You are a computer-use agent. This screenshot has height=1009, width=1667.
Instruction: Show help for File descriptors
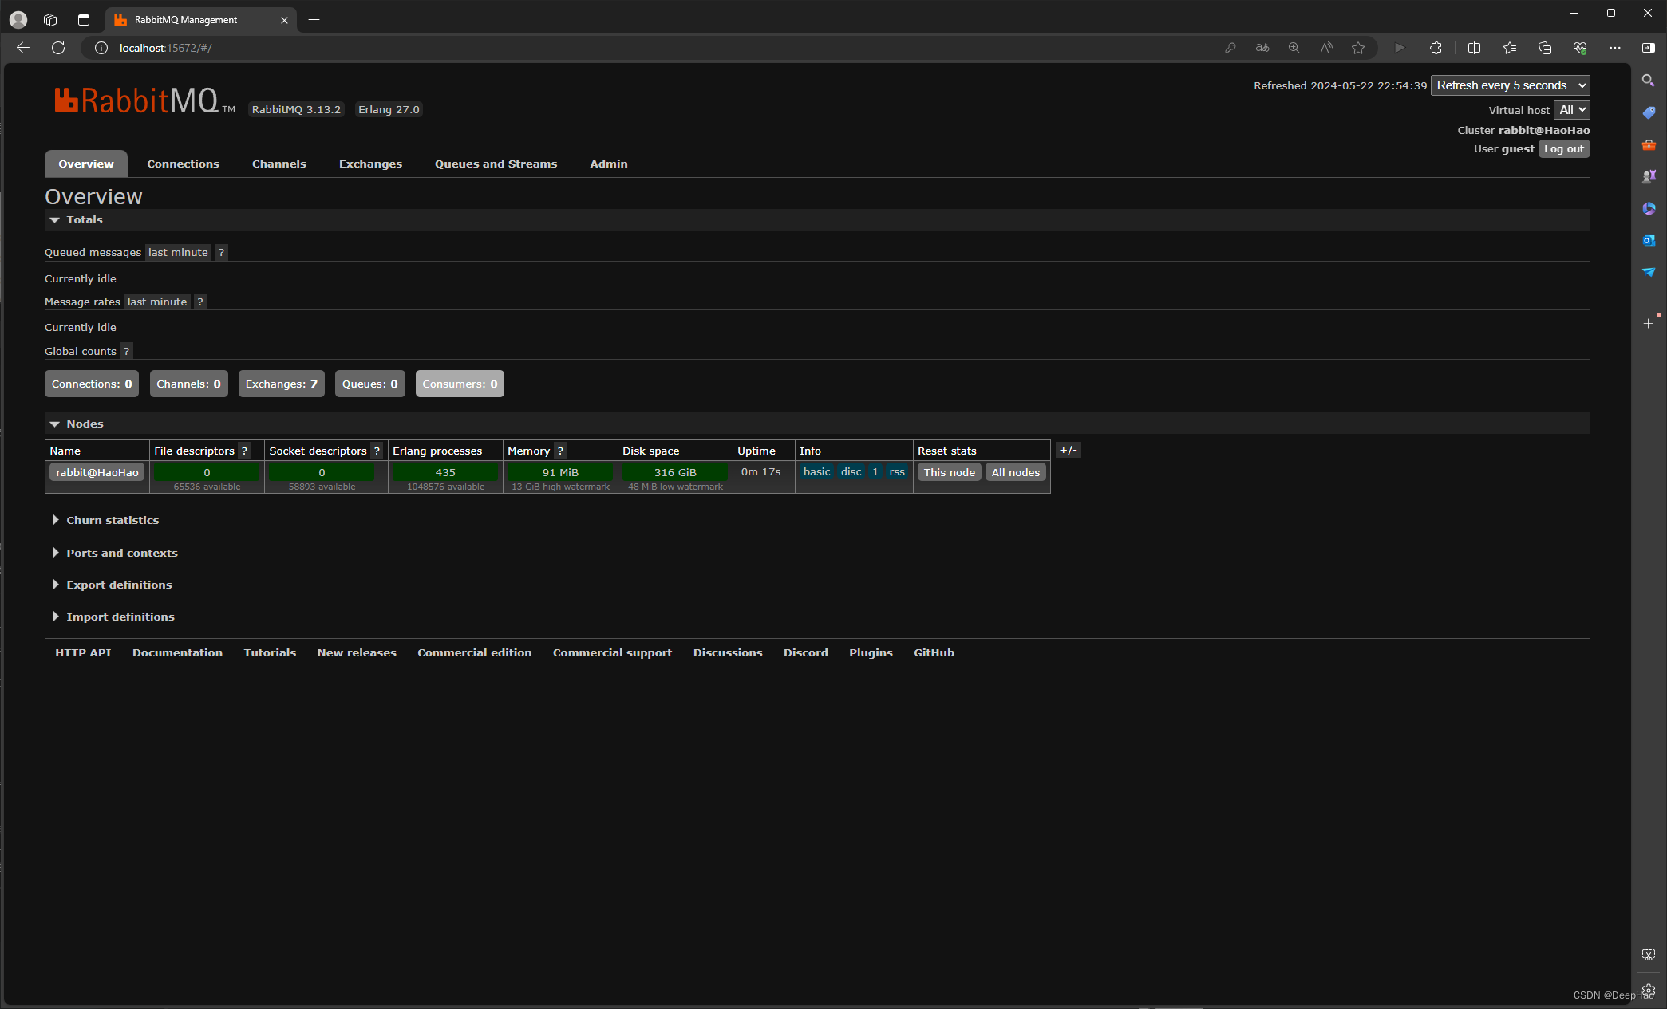coord(245,451)
